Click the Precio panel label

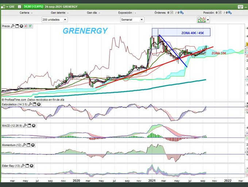tap(6, 26)
